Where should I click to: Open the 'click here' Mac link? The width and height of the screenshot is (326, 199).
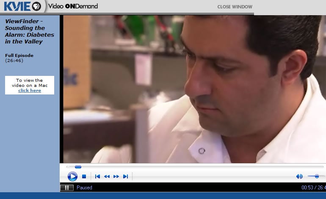pyautogui.click(x=30, y=91)
